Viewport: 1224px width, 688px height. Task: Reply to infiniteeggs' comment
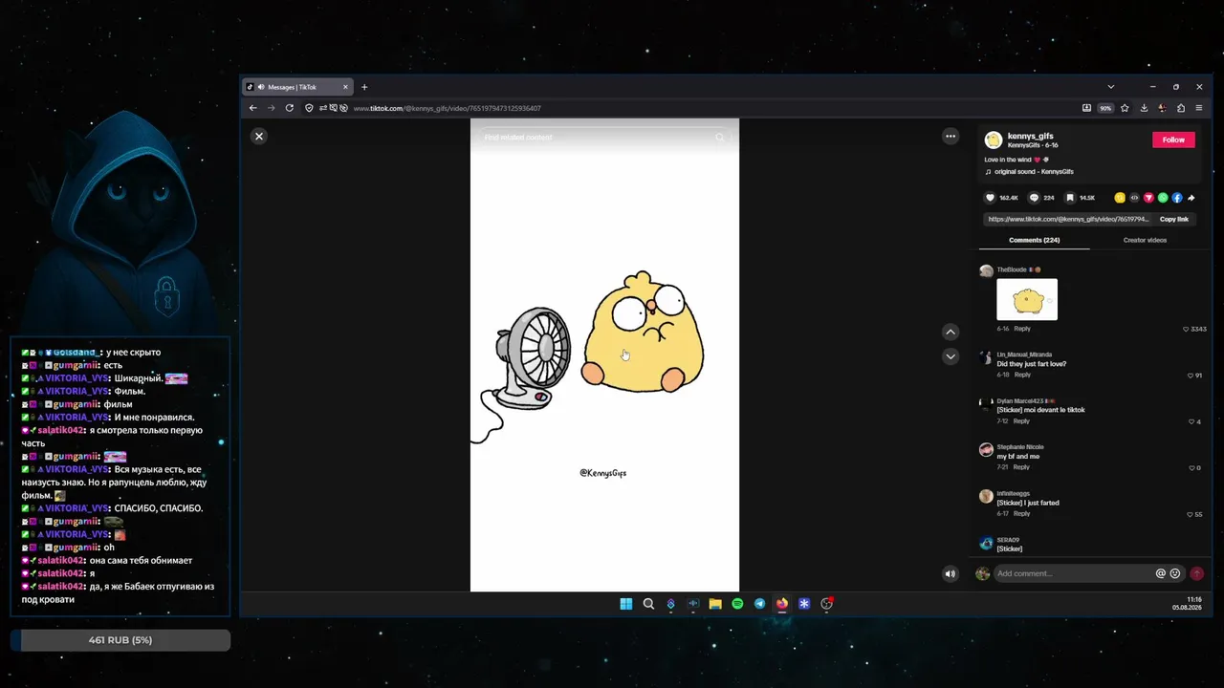[x=1021, y=513]
